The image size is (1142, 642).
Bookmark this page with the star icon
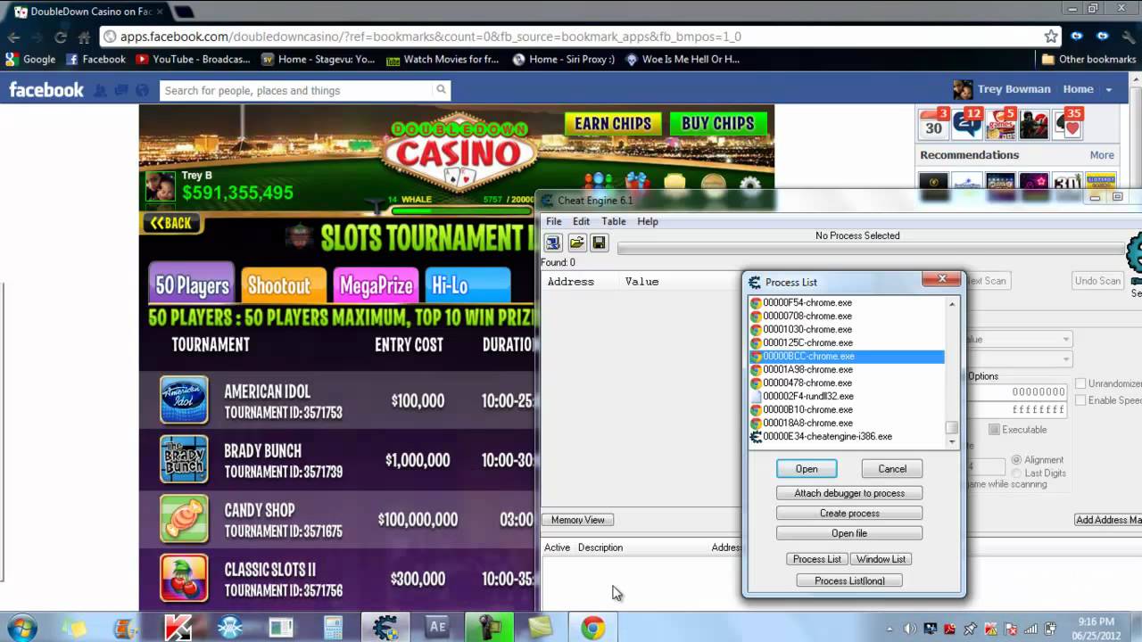coord(1051,37)
